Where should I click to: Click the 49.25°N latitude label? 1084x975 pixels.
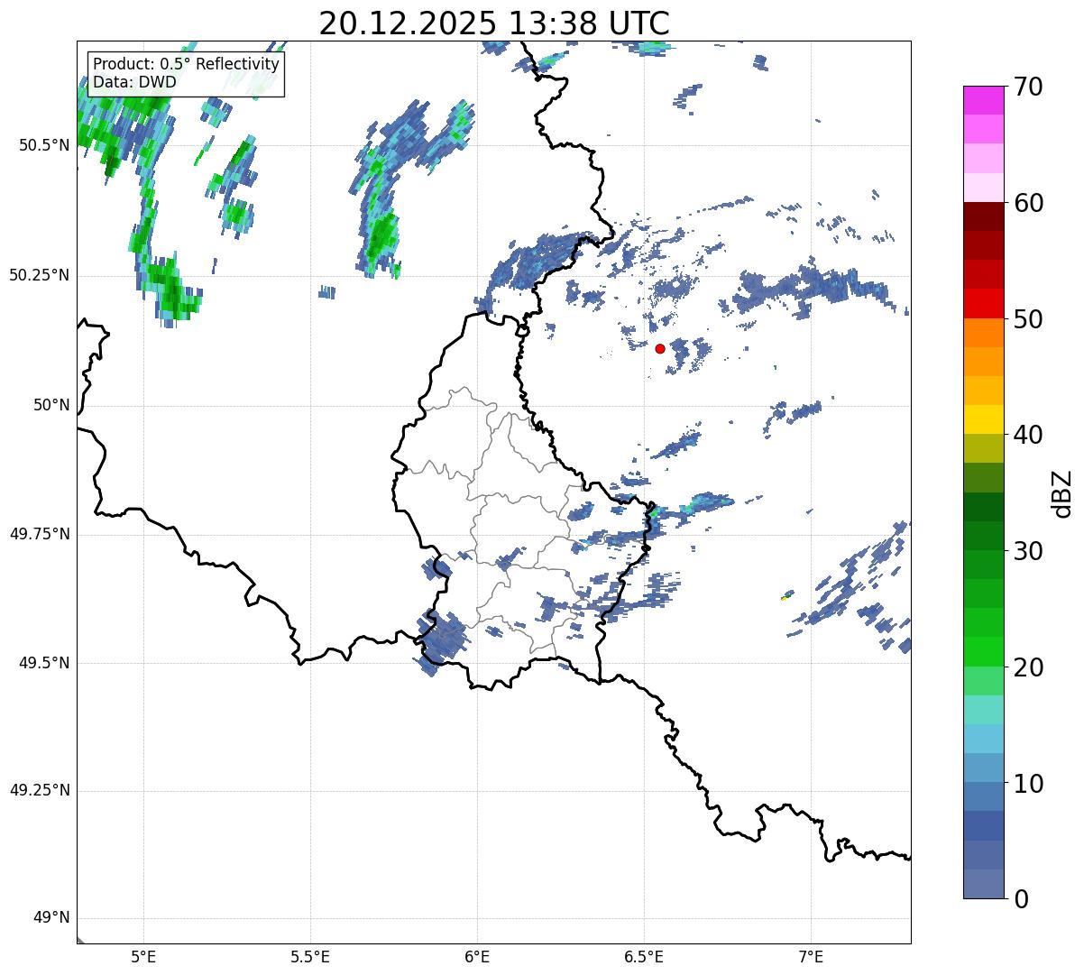(39, 790)
